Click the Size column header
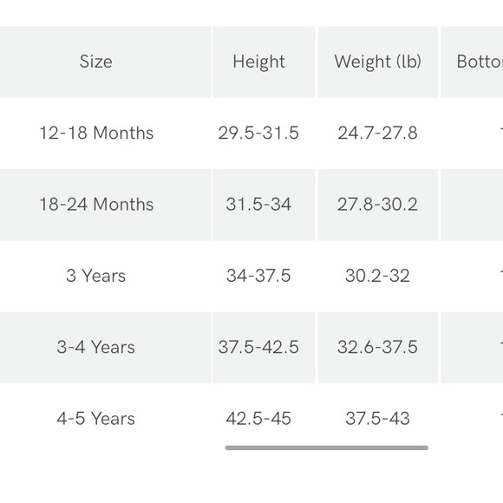This screenshot has height=503, width=503. point(96,62)
